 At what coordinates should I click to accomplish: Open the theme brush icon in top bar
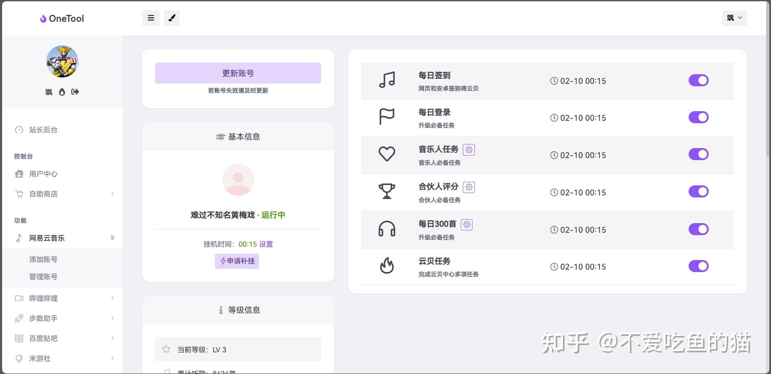click(172, 18)
